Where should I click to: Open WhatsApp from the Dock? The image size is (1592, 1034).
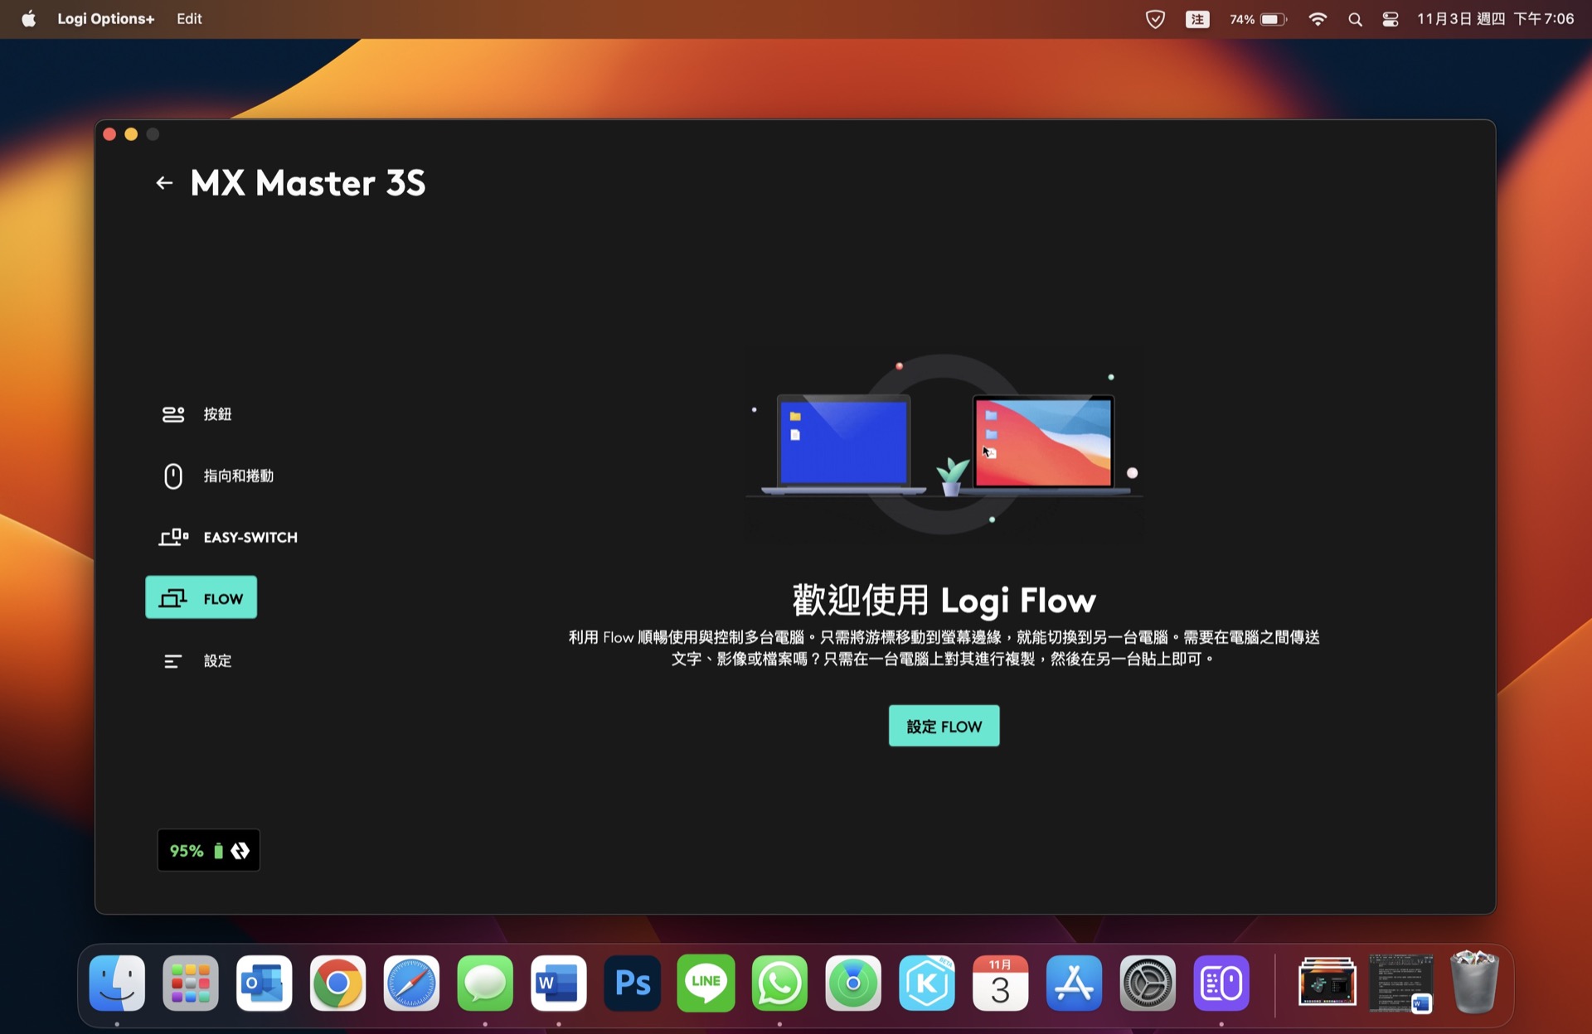(779, 983)
